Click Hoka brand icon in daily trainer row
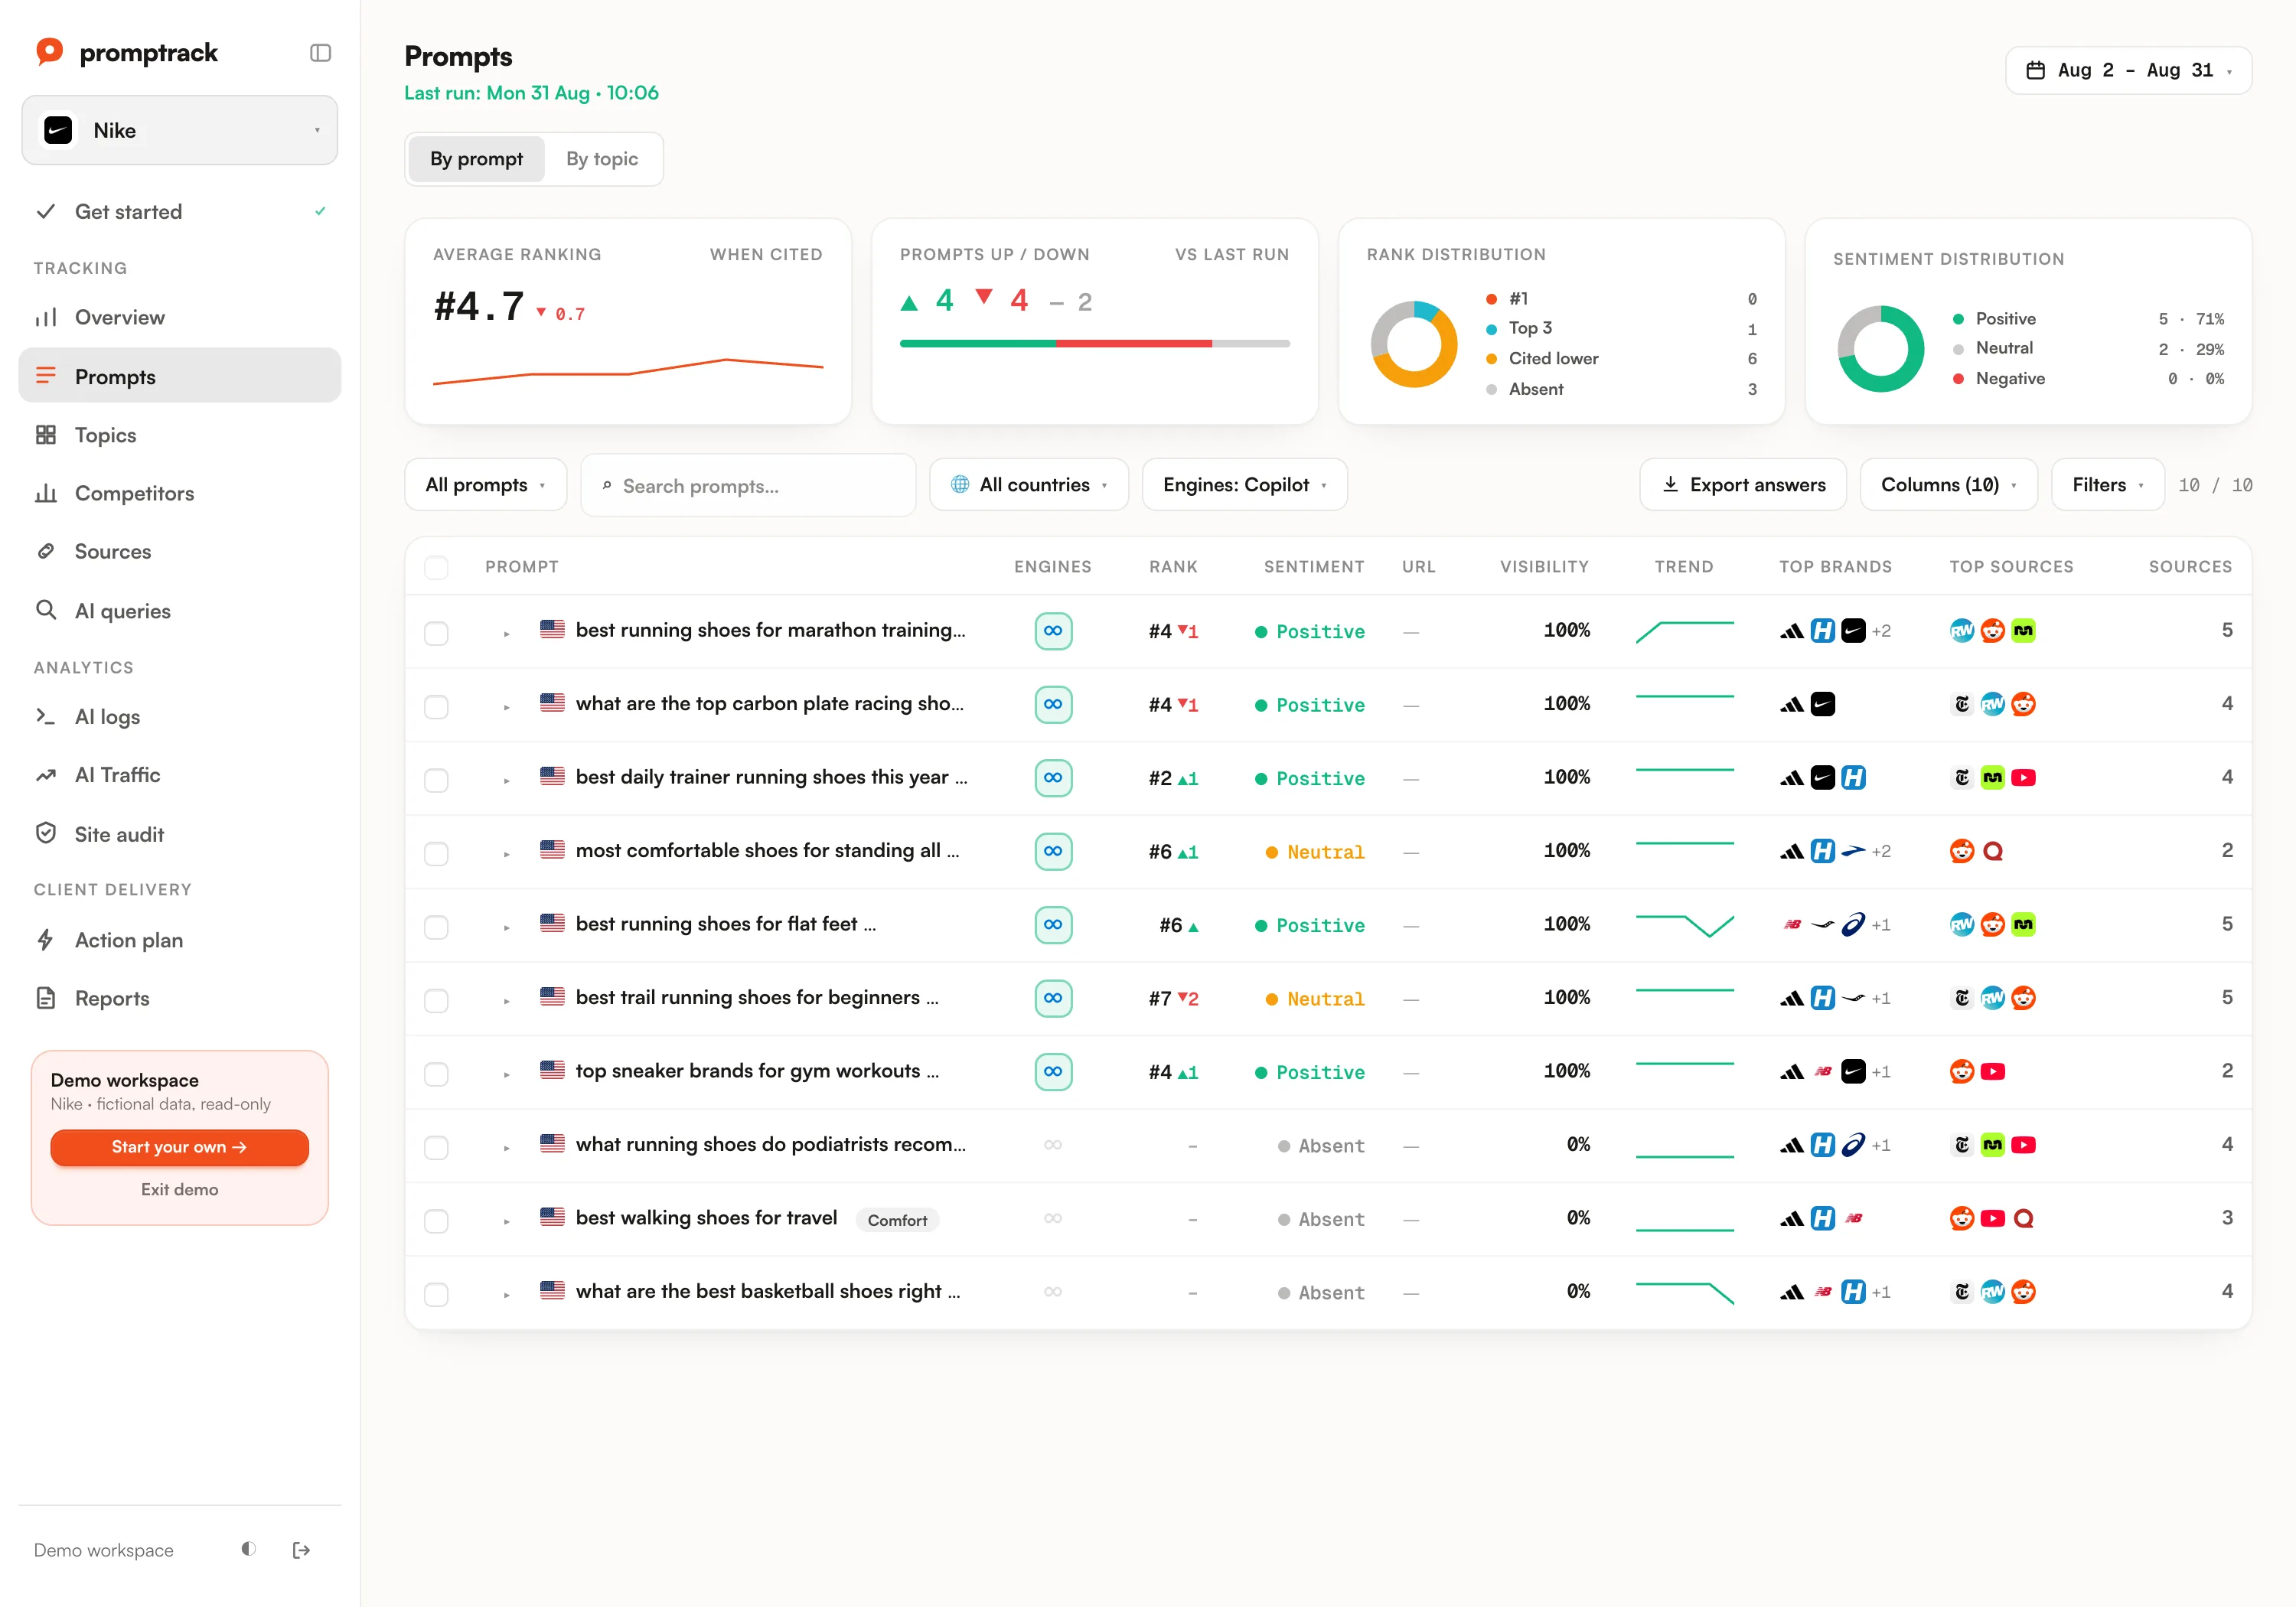This screenshot has height=1607, width=2296. [x=1853, y=778]
